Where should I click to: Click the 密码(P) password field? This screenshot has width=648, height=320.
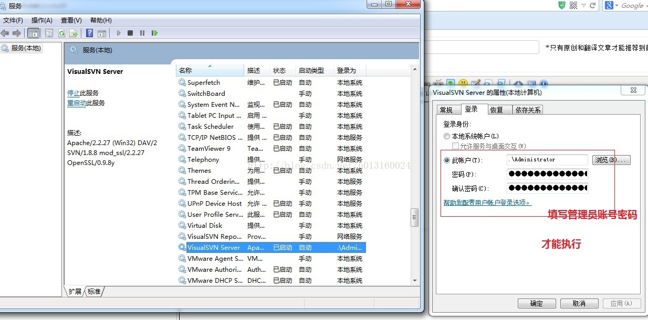pos(547,174)
